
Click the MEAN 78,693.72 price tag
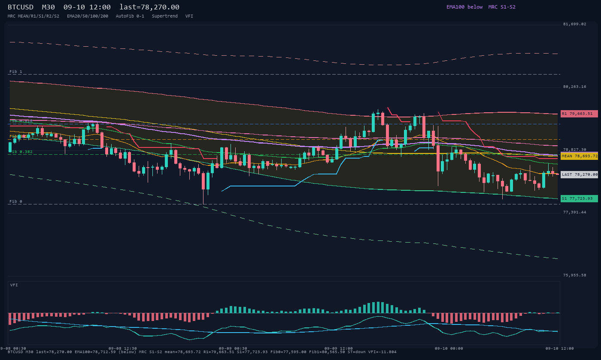click(579, 156)
